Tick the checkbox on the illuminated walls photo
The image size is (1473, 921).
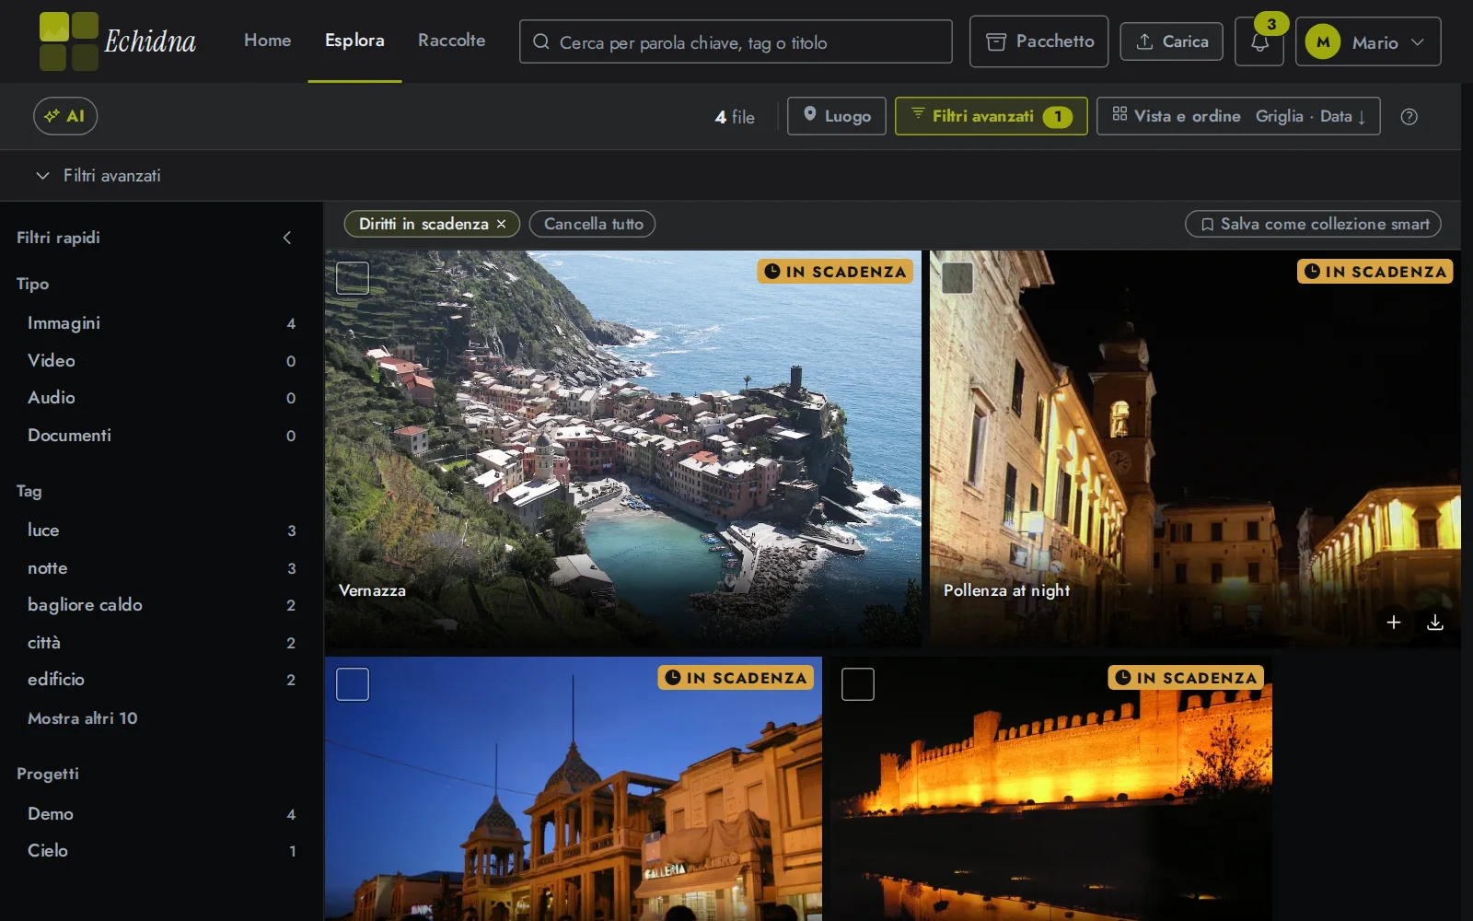858,684
